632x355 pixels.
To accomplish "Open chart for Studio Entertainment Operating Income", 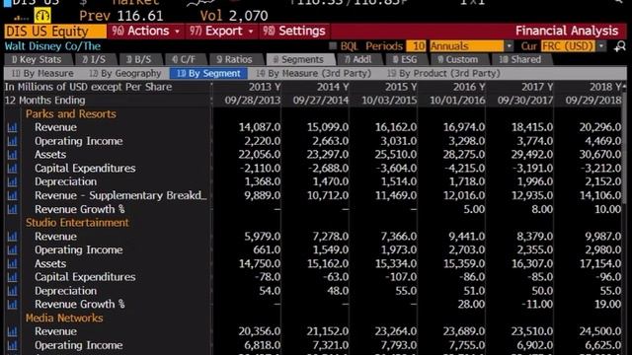I will (13, 249).
